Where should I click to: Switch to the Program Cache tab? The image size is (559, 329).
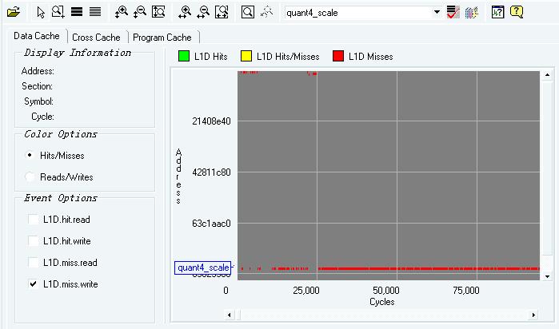click(x=162, y=38)
